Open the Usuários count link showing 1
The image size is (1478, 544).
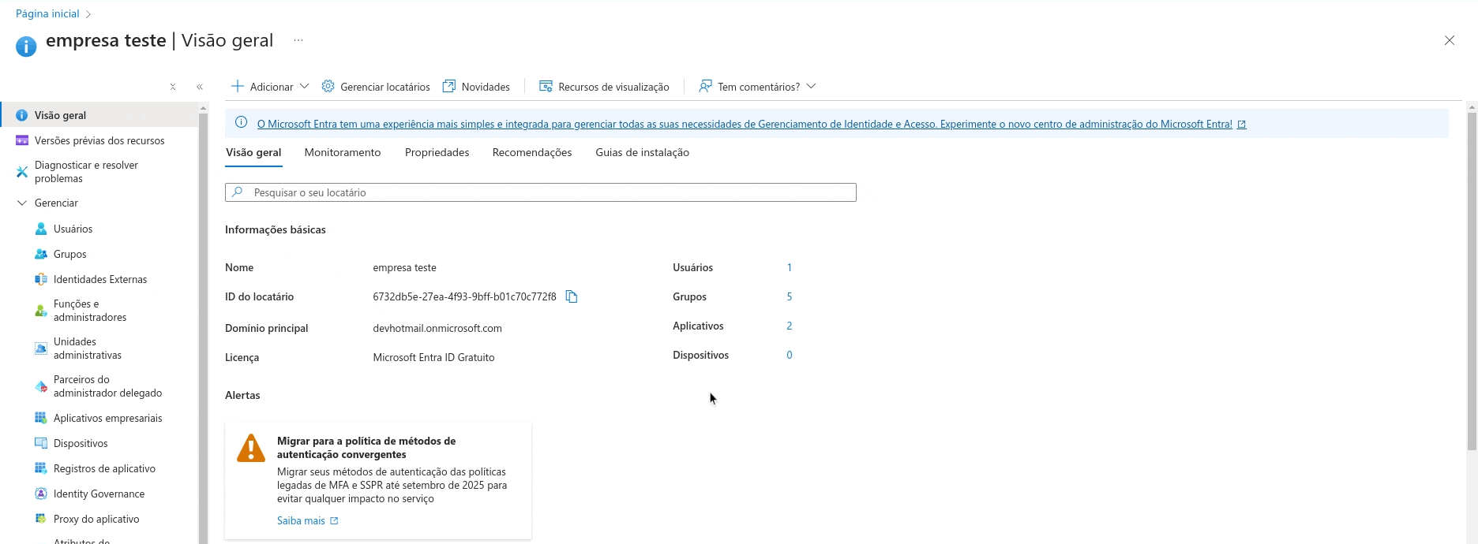tap(789, 267)
